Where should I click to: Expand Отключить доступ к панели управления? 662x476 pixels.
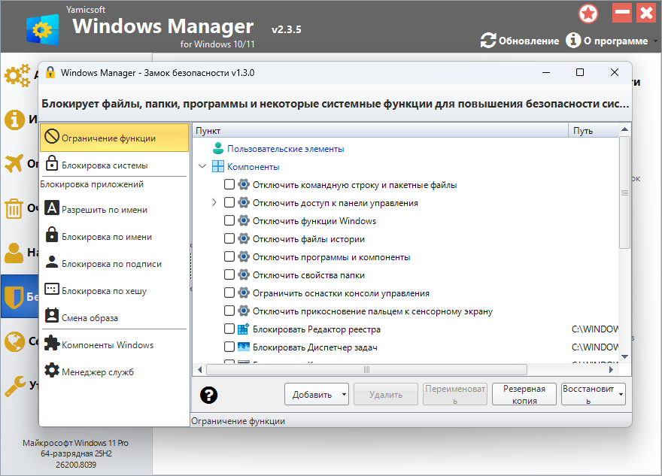[214, 202]
